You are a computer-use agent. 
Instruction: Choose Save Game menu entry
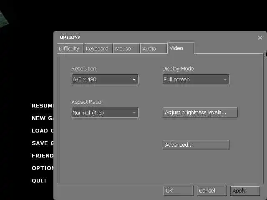[x=43, y=143]
